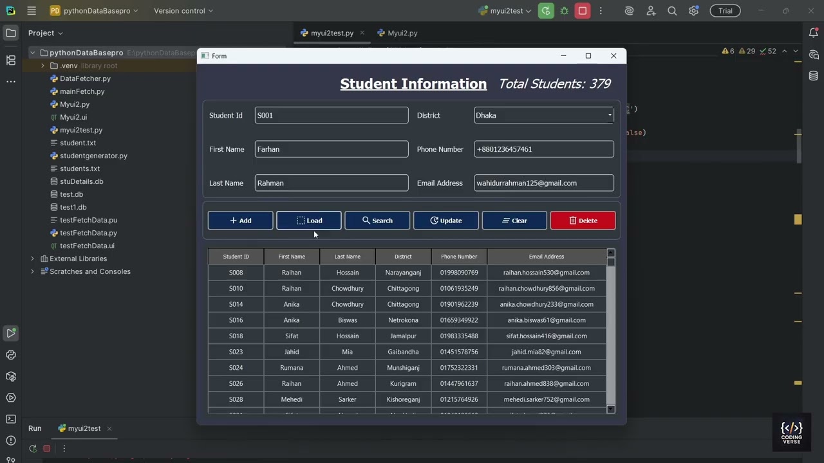Viewport: 824px width, 463px height.
Task: Open the Version control dropdown
Action: pos(183,11)
